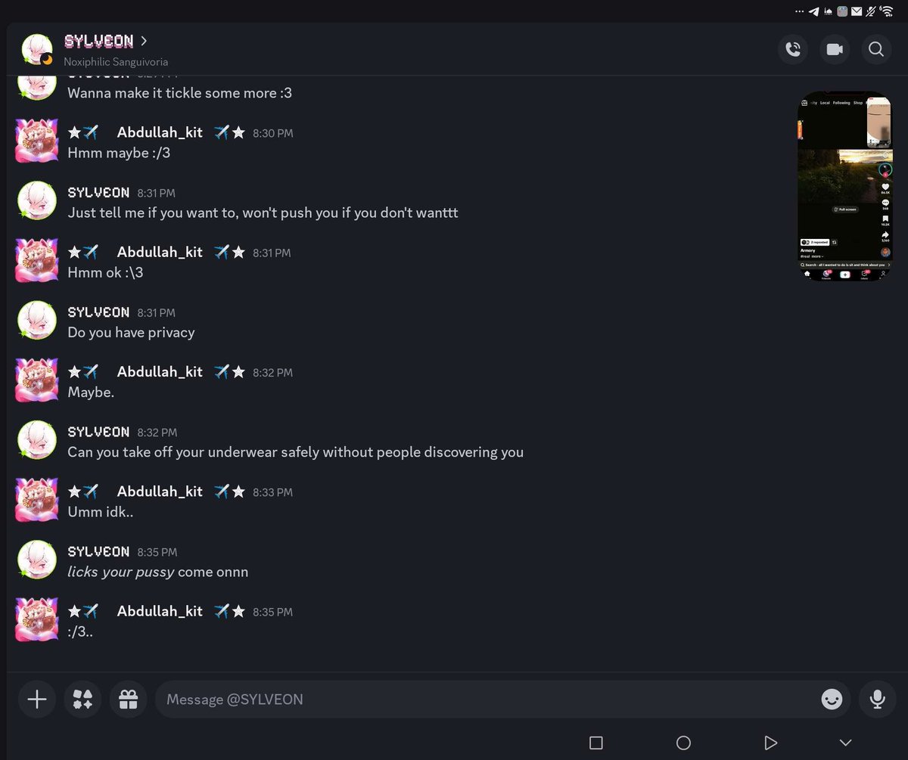The image size is (908, 760).
Task: Click the Abdullah_kit username at 8:31 PM
Action: click(160, 252)
